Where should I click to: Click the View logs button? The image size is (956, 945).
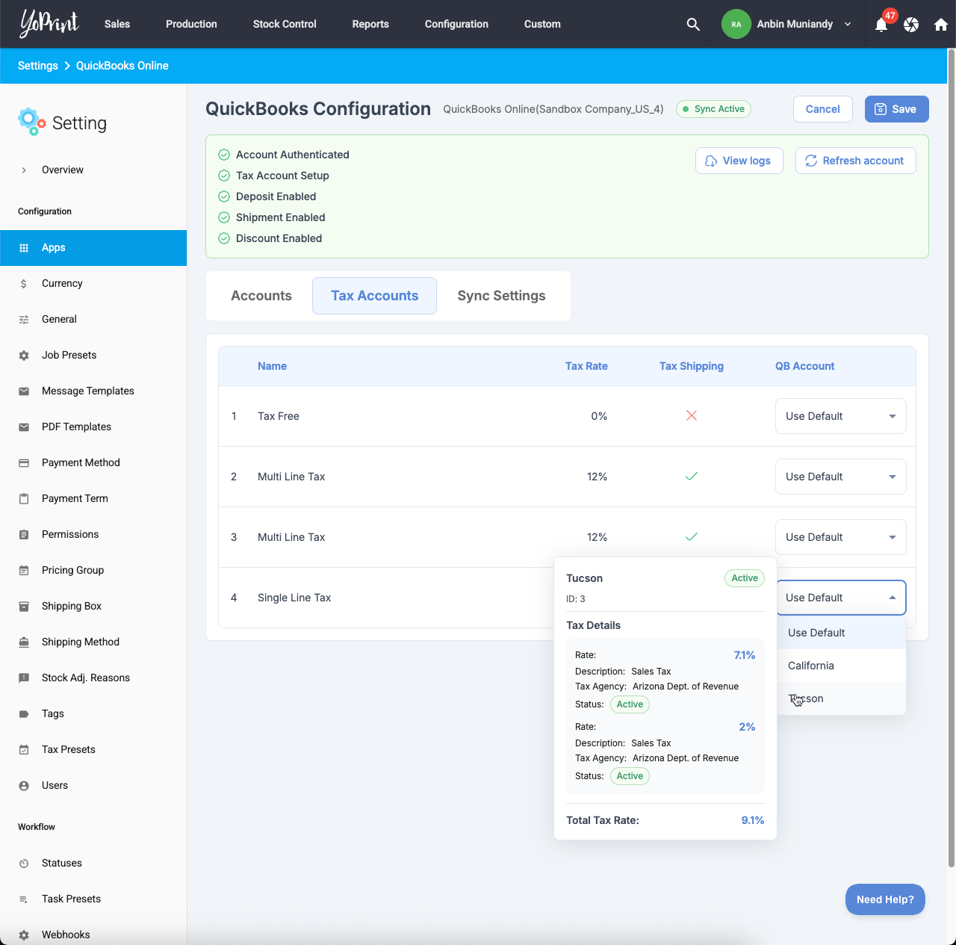(x=739, y=161)
